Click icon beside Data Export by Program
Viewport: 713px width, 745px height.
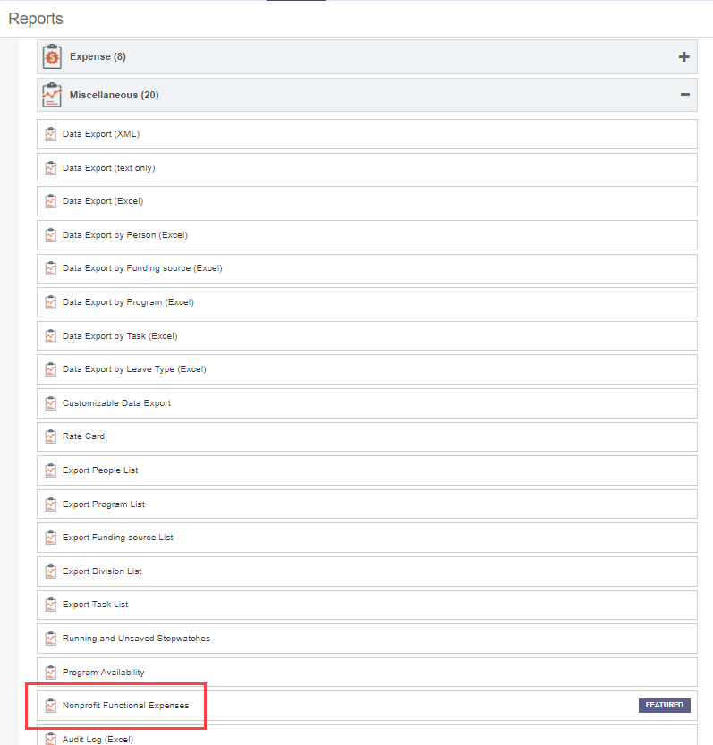pos(51,302)
